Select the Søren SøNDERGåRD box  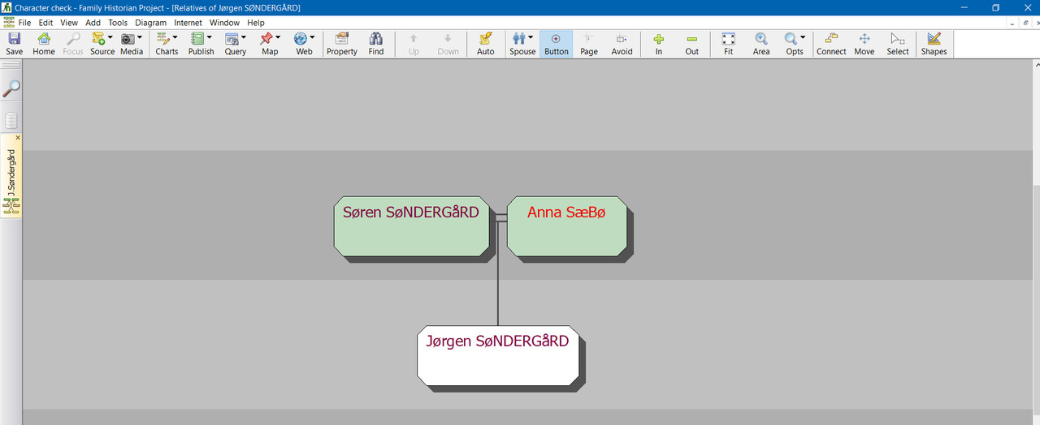point(411,226)
